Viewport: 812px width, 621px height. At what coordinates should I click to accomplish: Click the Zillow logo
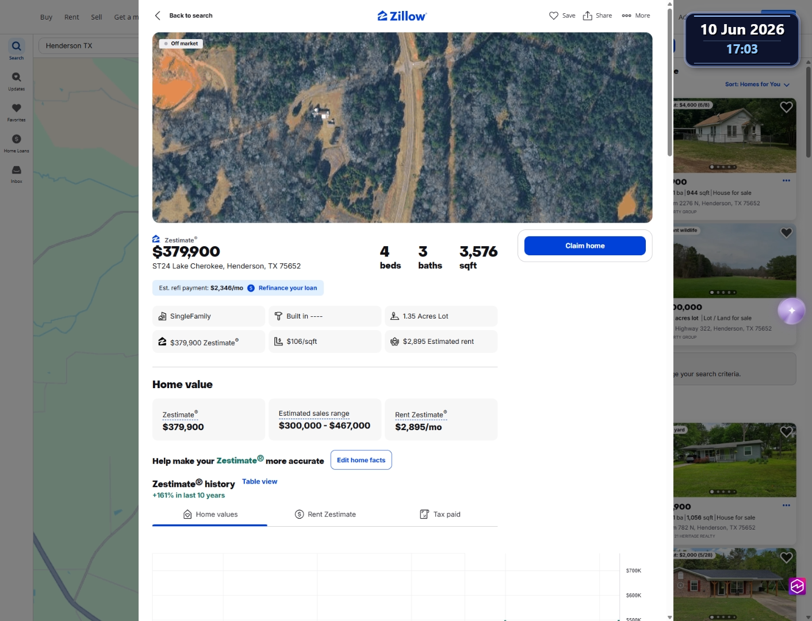(402, 16)
